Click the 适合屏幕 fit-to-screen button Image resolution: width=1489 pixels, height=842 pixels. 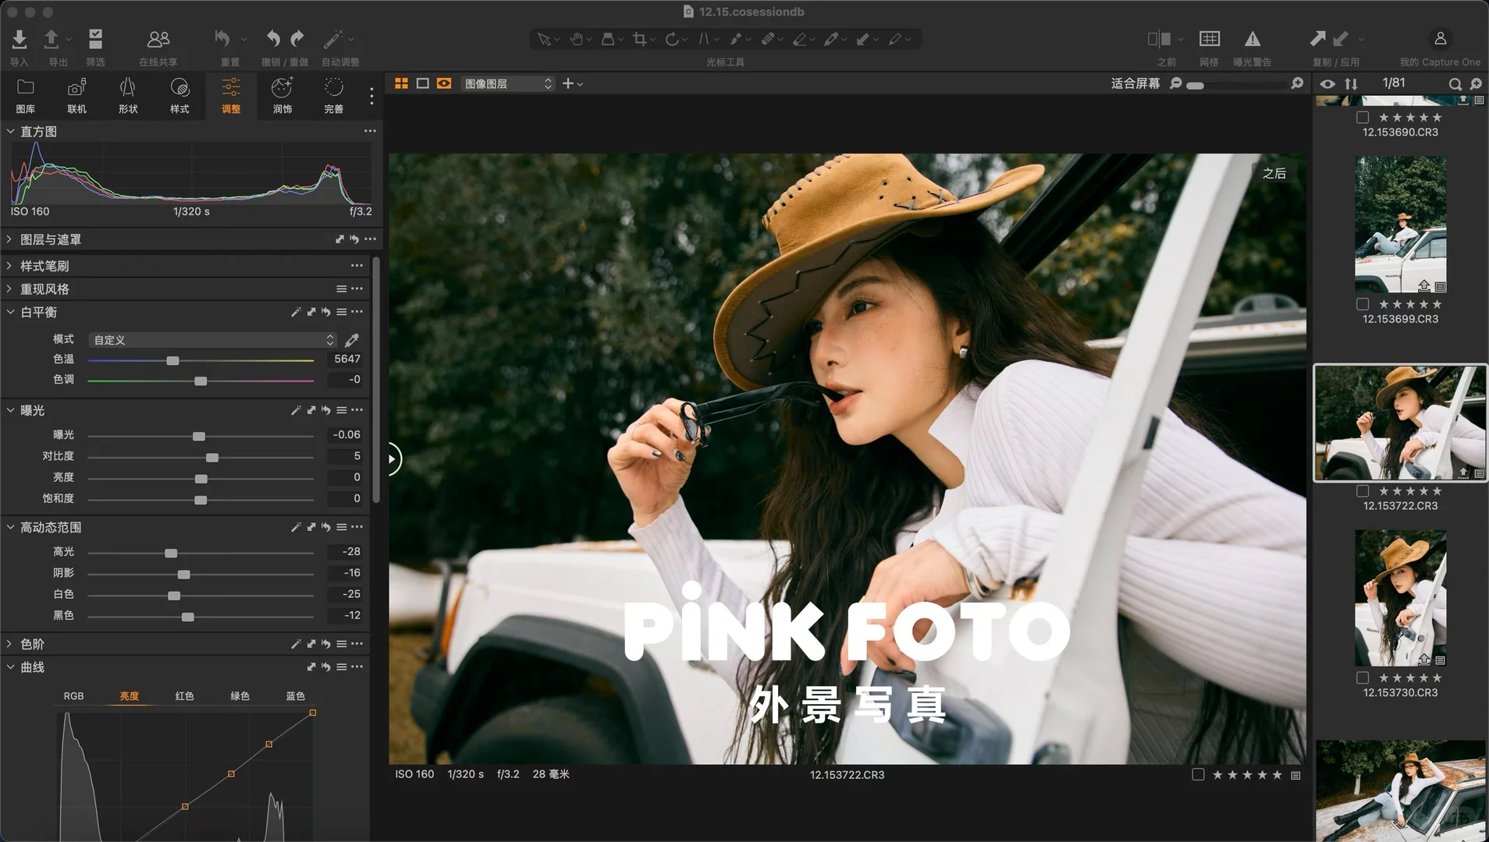pyautogui.click(x=1135, y=83)
